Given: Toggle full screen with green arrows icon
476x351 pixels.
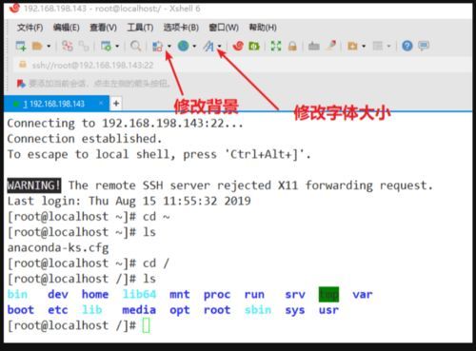Looking at the screenshot, I should pyautogui.click(x=276, y=47).
